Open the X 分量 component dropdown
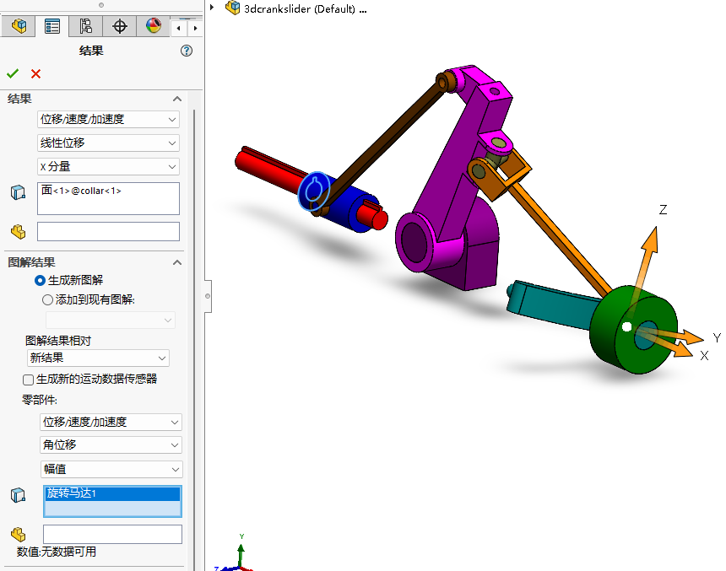Image resolution: width=726 pixels, height=571 pixels. [109, 167]
